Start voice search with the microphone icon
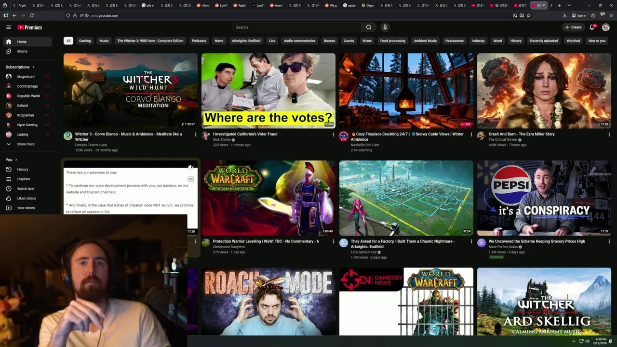The width and height of the screenshot is (617, 347). 385,27
